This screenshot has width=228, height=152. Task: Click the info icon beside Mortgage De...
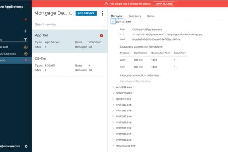[71, 13]
